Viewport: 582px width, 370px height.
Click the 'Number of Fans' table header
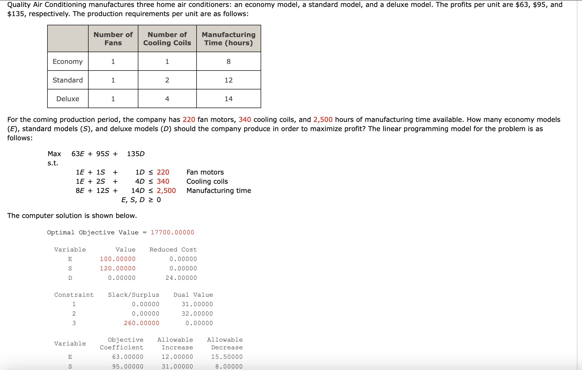[x=113, y=39]
